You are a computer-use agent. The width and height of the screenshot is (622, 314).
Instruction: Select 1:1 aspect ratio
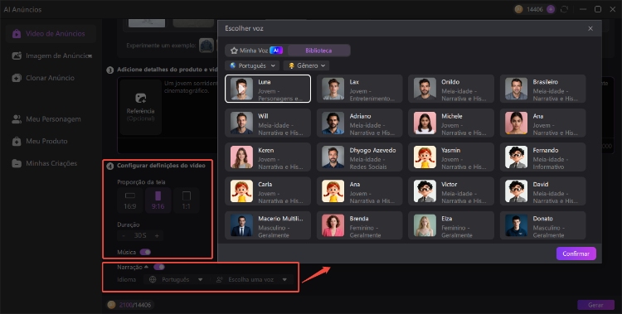click(x=186, y=200)
